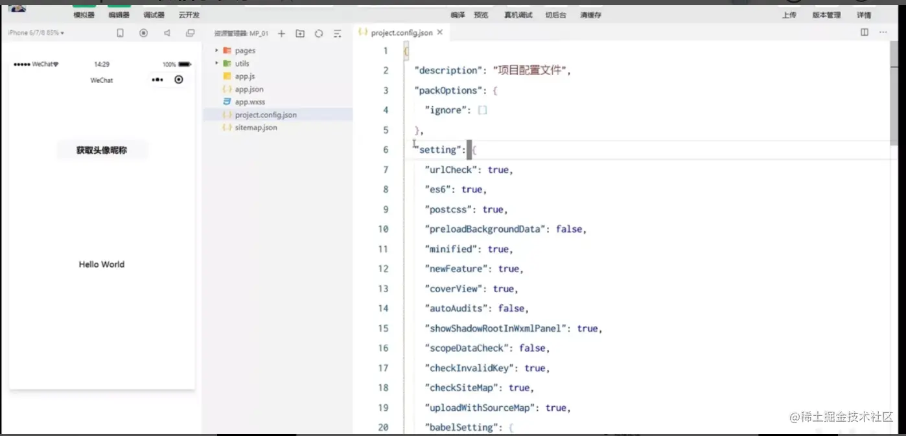This screenshot has width=906, height=436.
Task: Toggle editor panel (编辑器)
Action: pyautogui.click(x=119, y=15)
